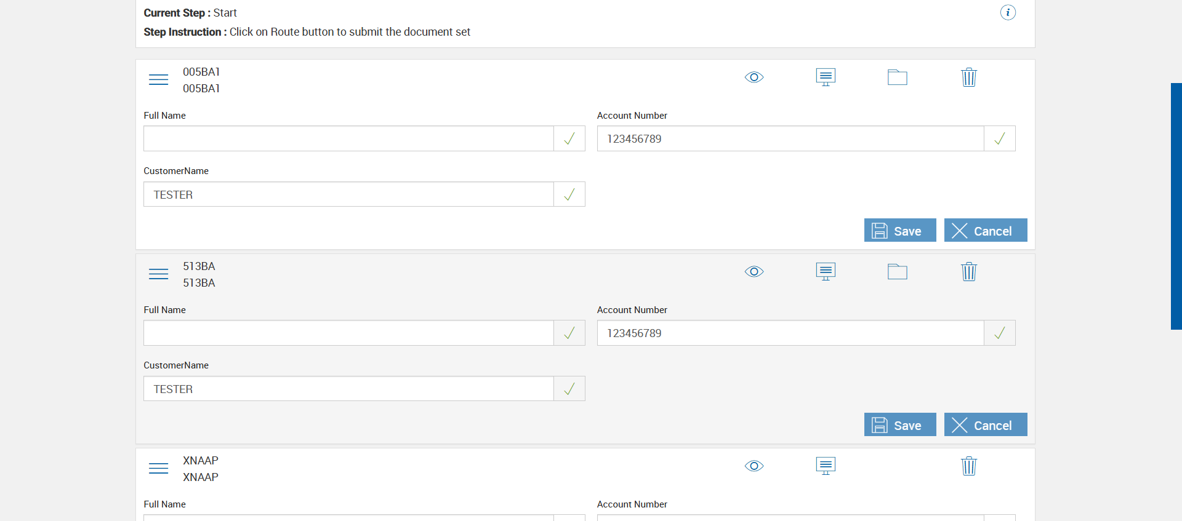Screen dimensions: 1182x521
Task: Focus the Full Name field for 005BA1
Action: click(348, 139)
